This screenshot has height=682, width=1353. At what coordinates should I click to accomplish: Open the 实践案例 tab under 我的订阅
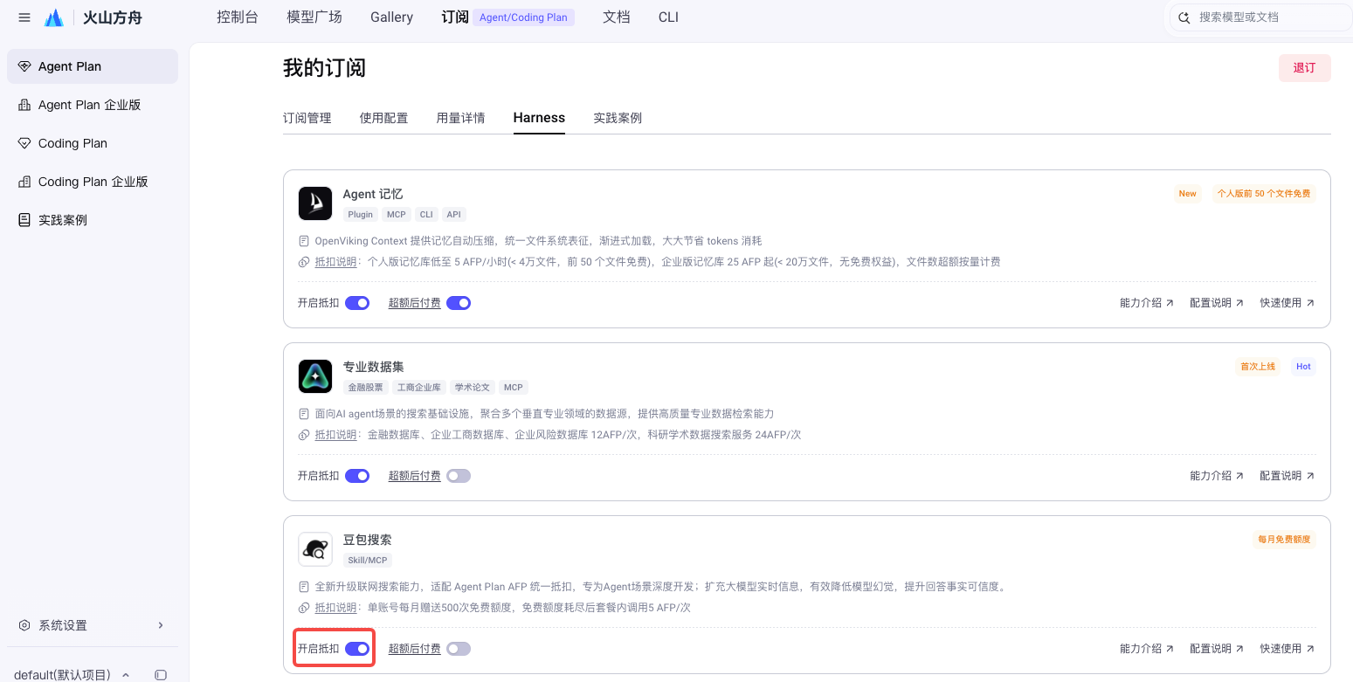(618, 118)
